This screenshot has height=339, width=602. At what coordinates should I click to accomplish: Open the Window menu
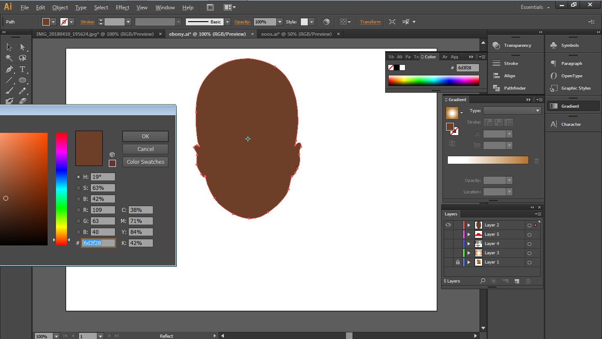pyautogui.click(x=165, y=8)
